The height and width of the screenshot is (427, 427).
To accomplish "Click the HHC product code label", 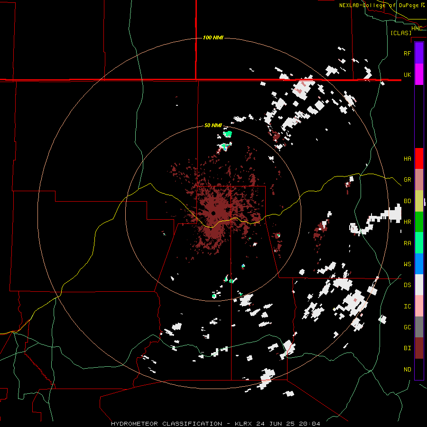I will (x=417, y=28).
